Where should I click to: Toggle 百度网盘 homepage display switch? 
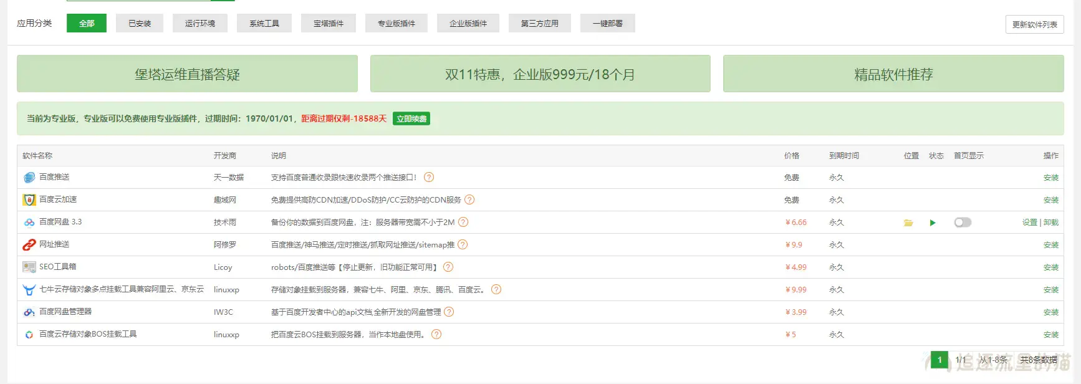963,223
